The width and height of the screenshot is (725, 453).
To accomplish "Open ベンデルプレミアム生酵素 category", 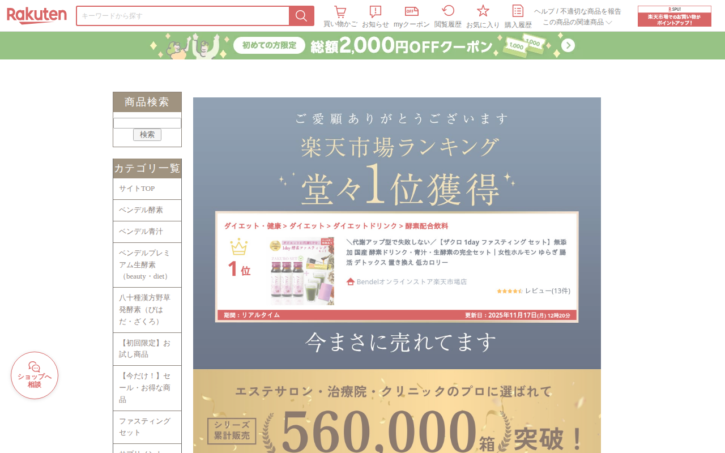I will coord(147,264).
